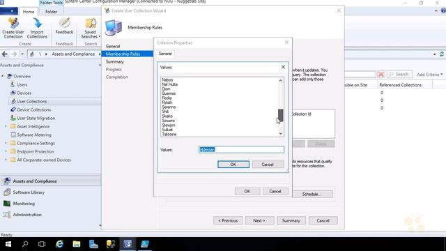Open the Feedback ribbon icon
The image size is (446, 251).
(64, 26)
